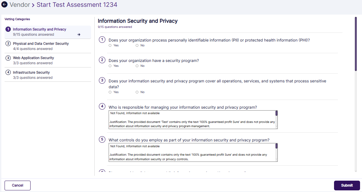Click the number circle for question 4
This screenshot has height=192, width=362.
click(102, 107)
